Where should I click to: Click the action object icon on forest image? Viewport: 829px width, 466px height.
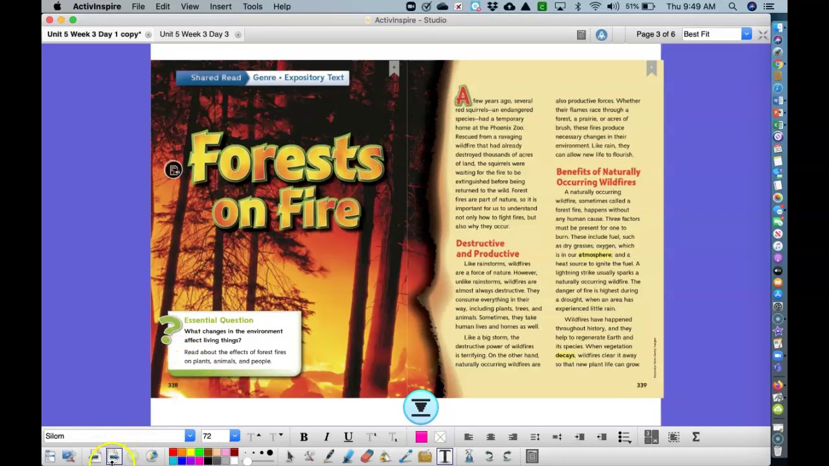point(173,170)
